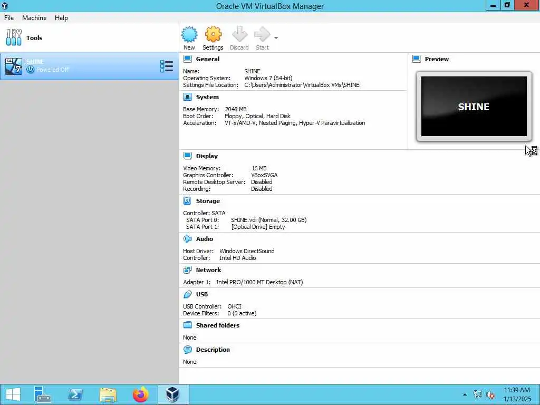Click the 16 MB video memory value
Viewport: 540px width, 405px height.
click(x=259, y=168)
